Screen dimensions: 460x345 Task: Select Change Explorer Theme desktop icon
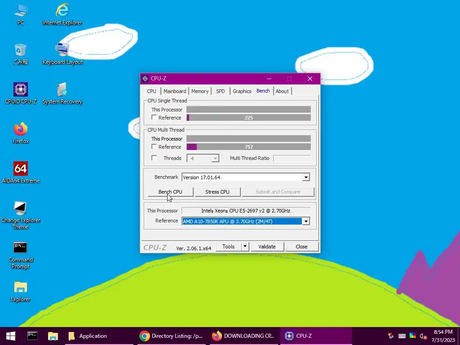[21, 215]
